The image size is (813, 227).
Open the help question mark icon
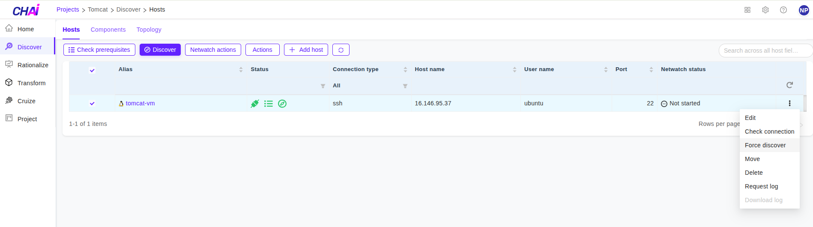(783, 10)
